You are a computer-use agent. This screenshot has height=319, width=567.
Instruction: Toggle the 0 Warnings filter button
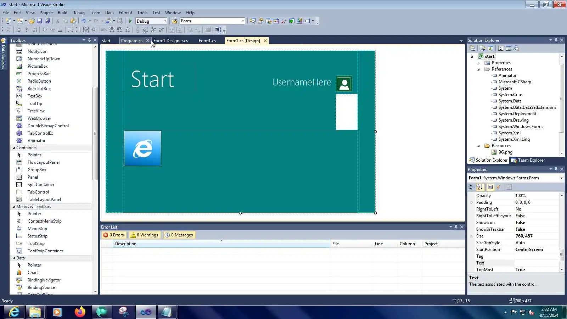pyautogui.click(x=144, y=235)
